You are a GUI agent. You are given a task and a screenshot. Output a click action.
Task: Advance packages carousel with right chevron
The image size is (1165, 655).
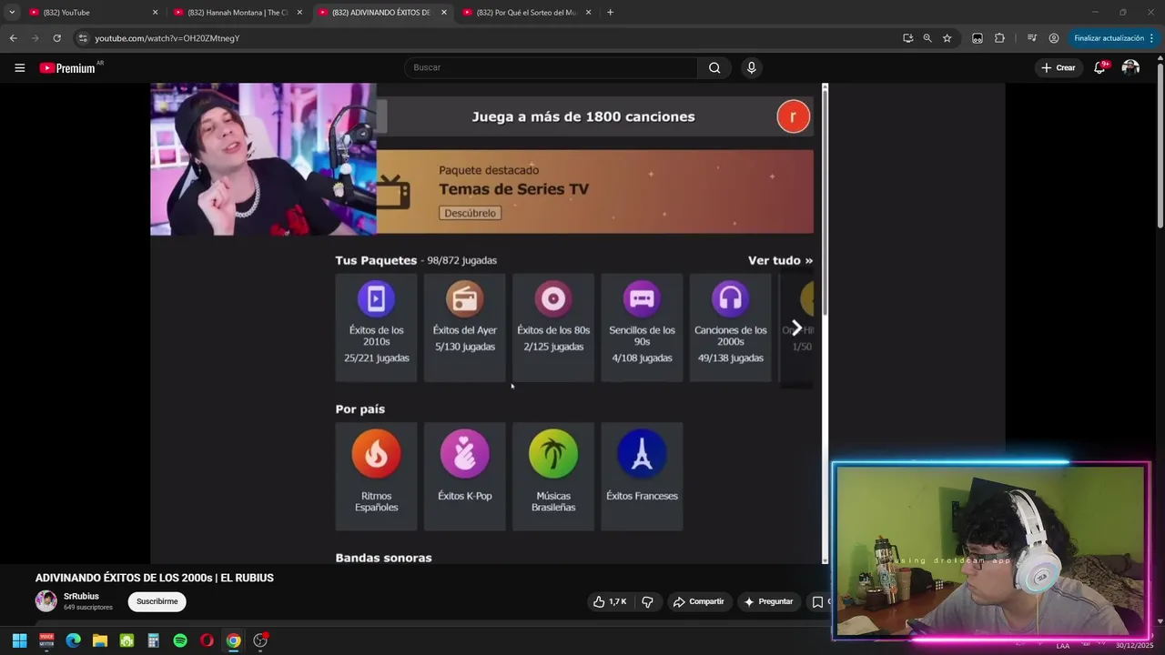(796, 327)
